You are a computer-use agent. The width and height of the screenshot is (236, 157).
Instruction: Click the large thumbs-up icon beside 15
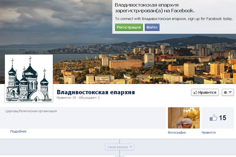point(213,118)
